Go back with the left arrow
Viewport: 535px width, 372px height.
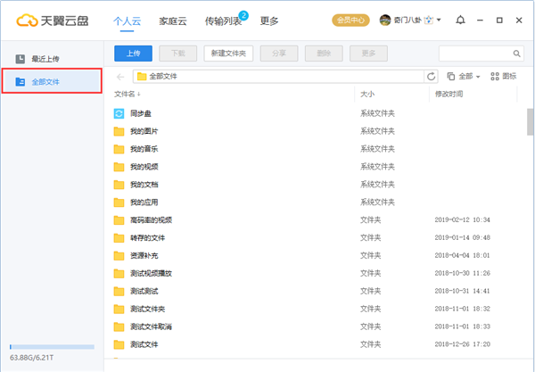tap(120, 77)
